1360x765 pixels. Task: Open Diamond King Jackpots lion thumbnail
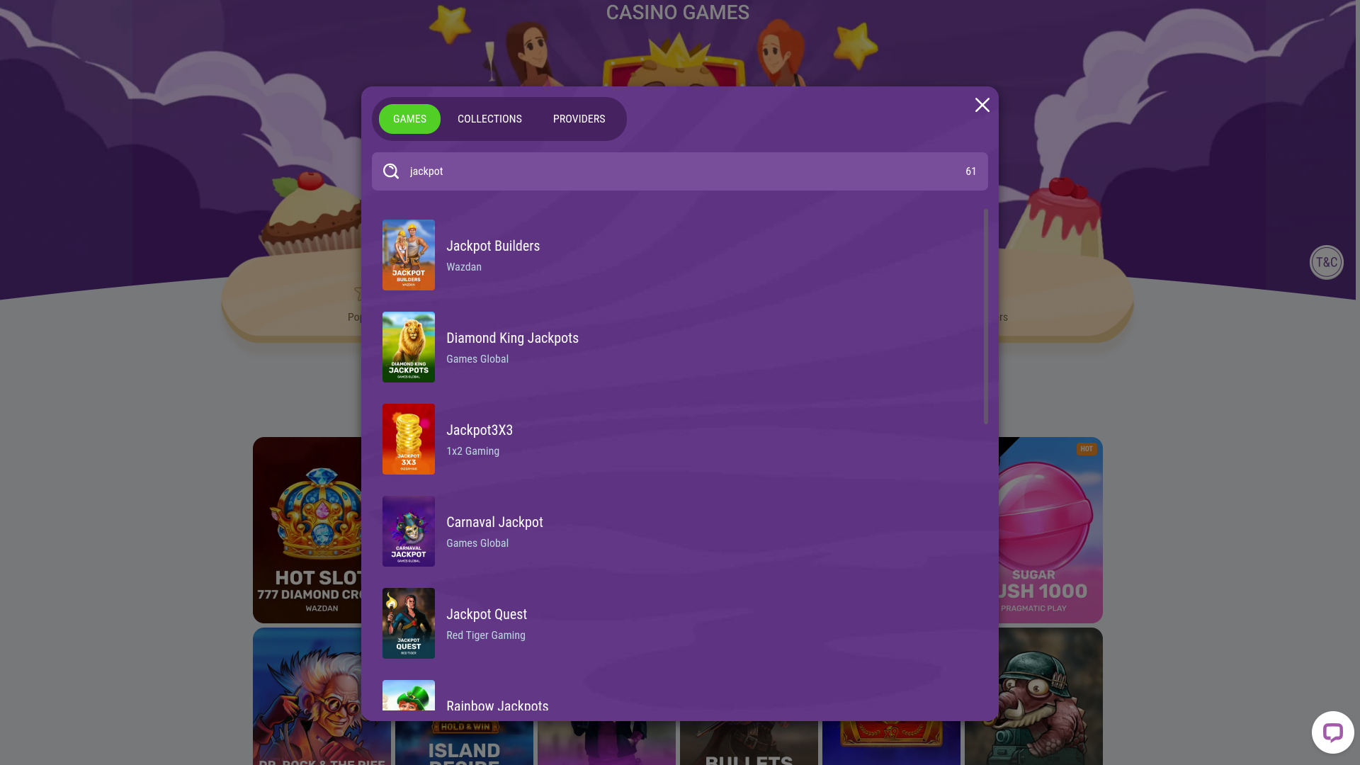pos(409,347)
